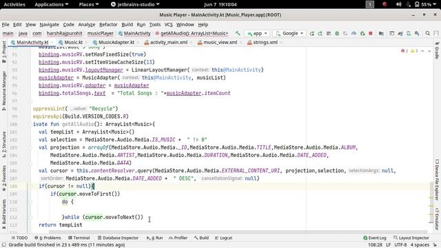Click the horizontal editor scrollbar
Image resolution: width=441 pixels, height=248 pixels.
click(238, 232)
